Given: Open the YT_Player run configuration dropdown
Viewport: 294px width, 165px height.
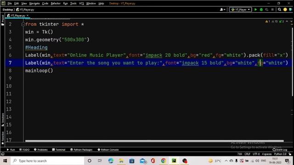Looking at the screenshot, I should pyautogui.click(x=240, y=9).
